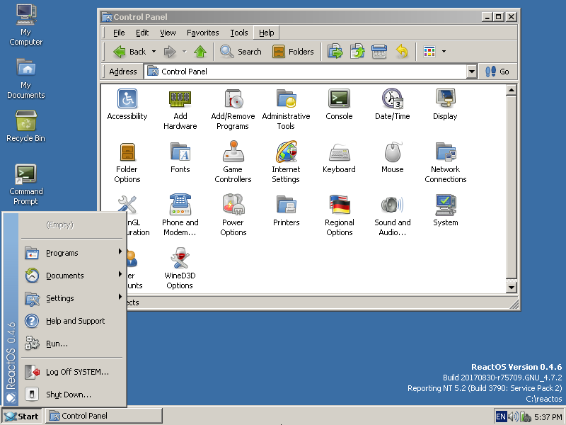Image resolution: width=566 pixels, height=425 pixels.
Task: Click the Folders toolbar button
Action: click(293, 52)
